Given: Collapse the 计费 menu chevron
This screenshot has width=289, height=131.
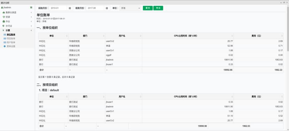Looking at the screenshot, I should 31,30.
